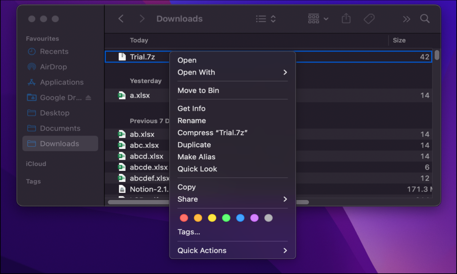
Task: Click the Size column header
Action: (399, 40)
